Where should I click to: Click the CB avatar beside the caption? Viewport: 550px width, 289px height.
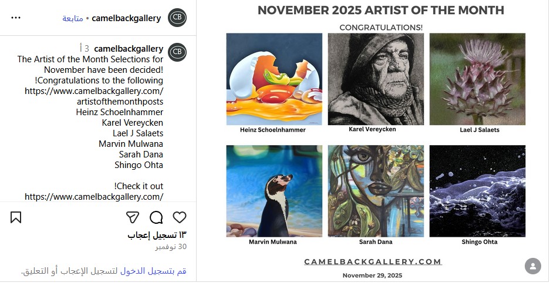177,52
